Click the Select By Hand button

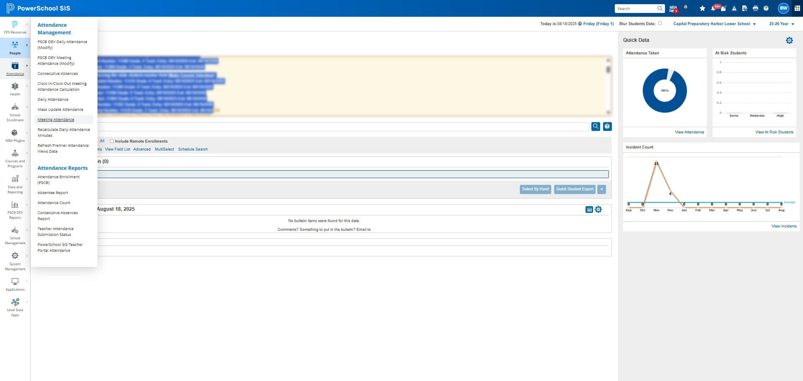[535, 189]
